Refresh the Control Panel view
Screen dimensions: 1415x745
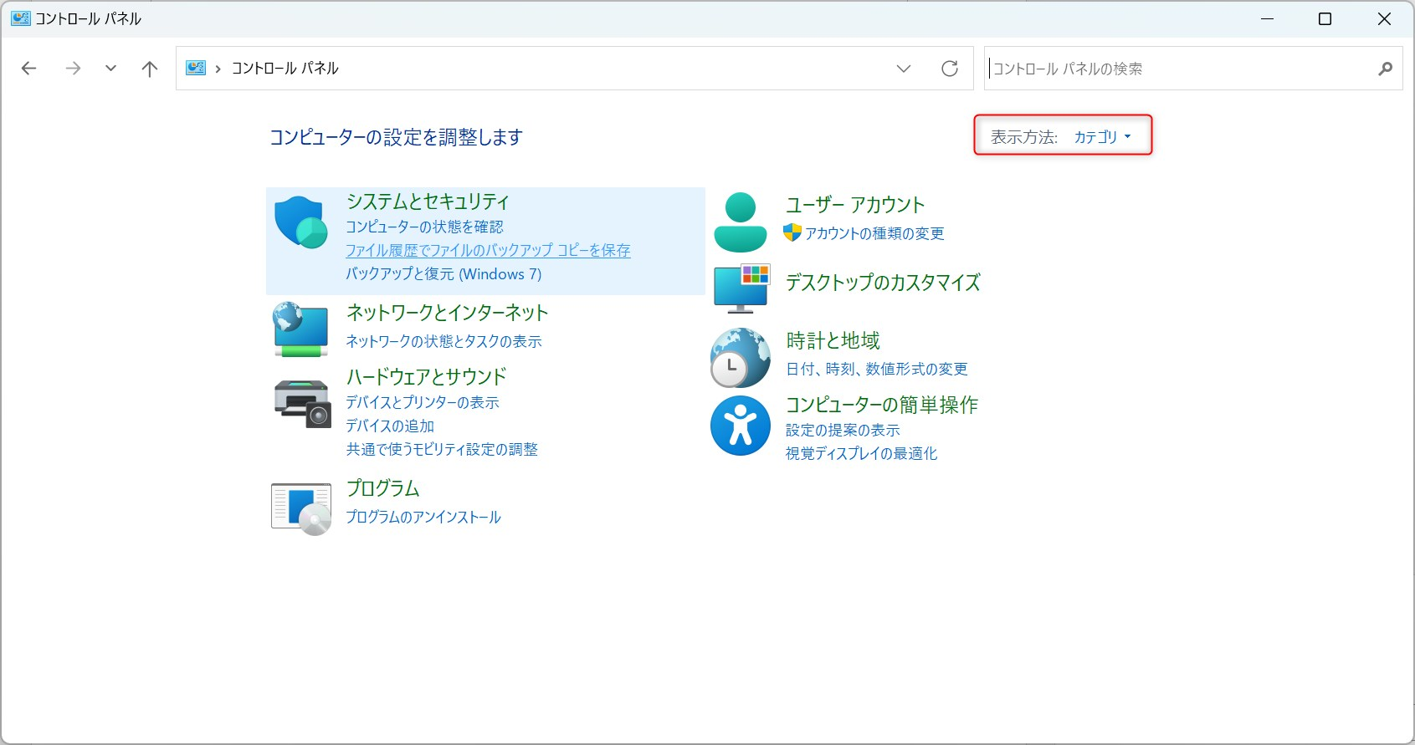pyautogui.click(x=950, y=69)
